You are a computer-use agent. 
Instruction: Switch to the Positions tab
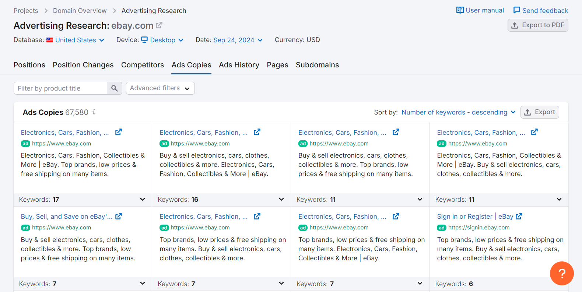(x=29, y=65)
